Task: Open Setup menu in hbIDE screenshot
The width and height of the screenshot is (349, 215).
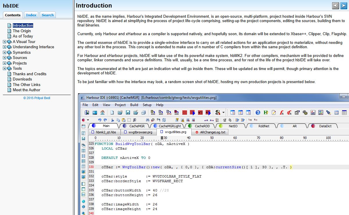Action: [147, 105]
